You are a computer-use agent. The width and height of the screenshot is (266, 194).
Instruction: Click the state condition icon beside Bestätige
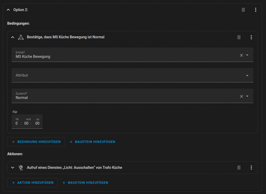pos(21,37)
